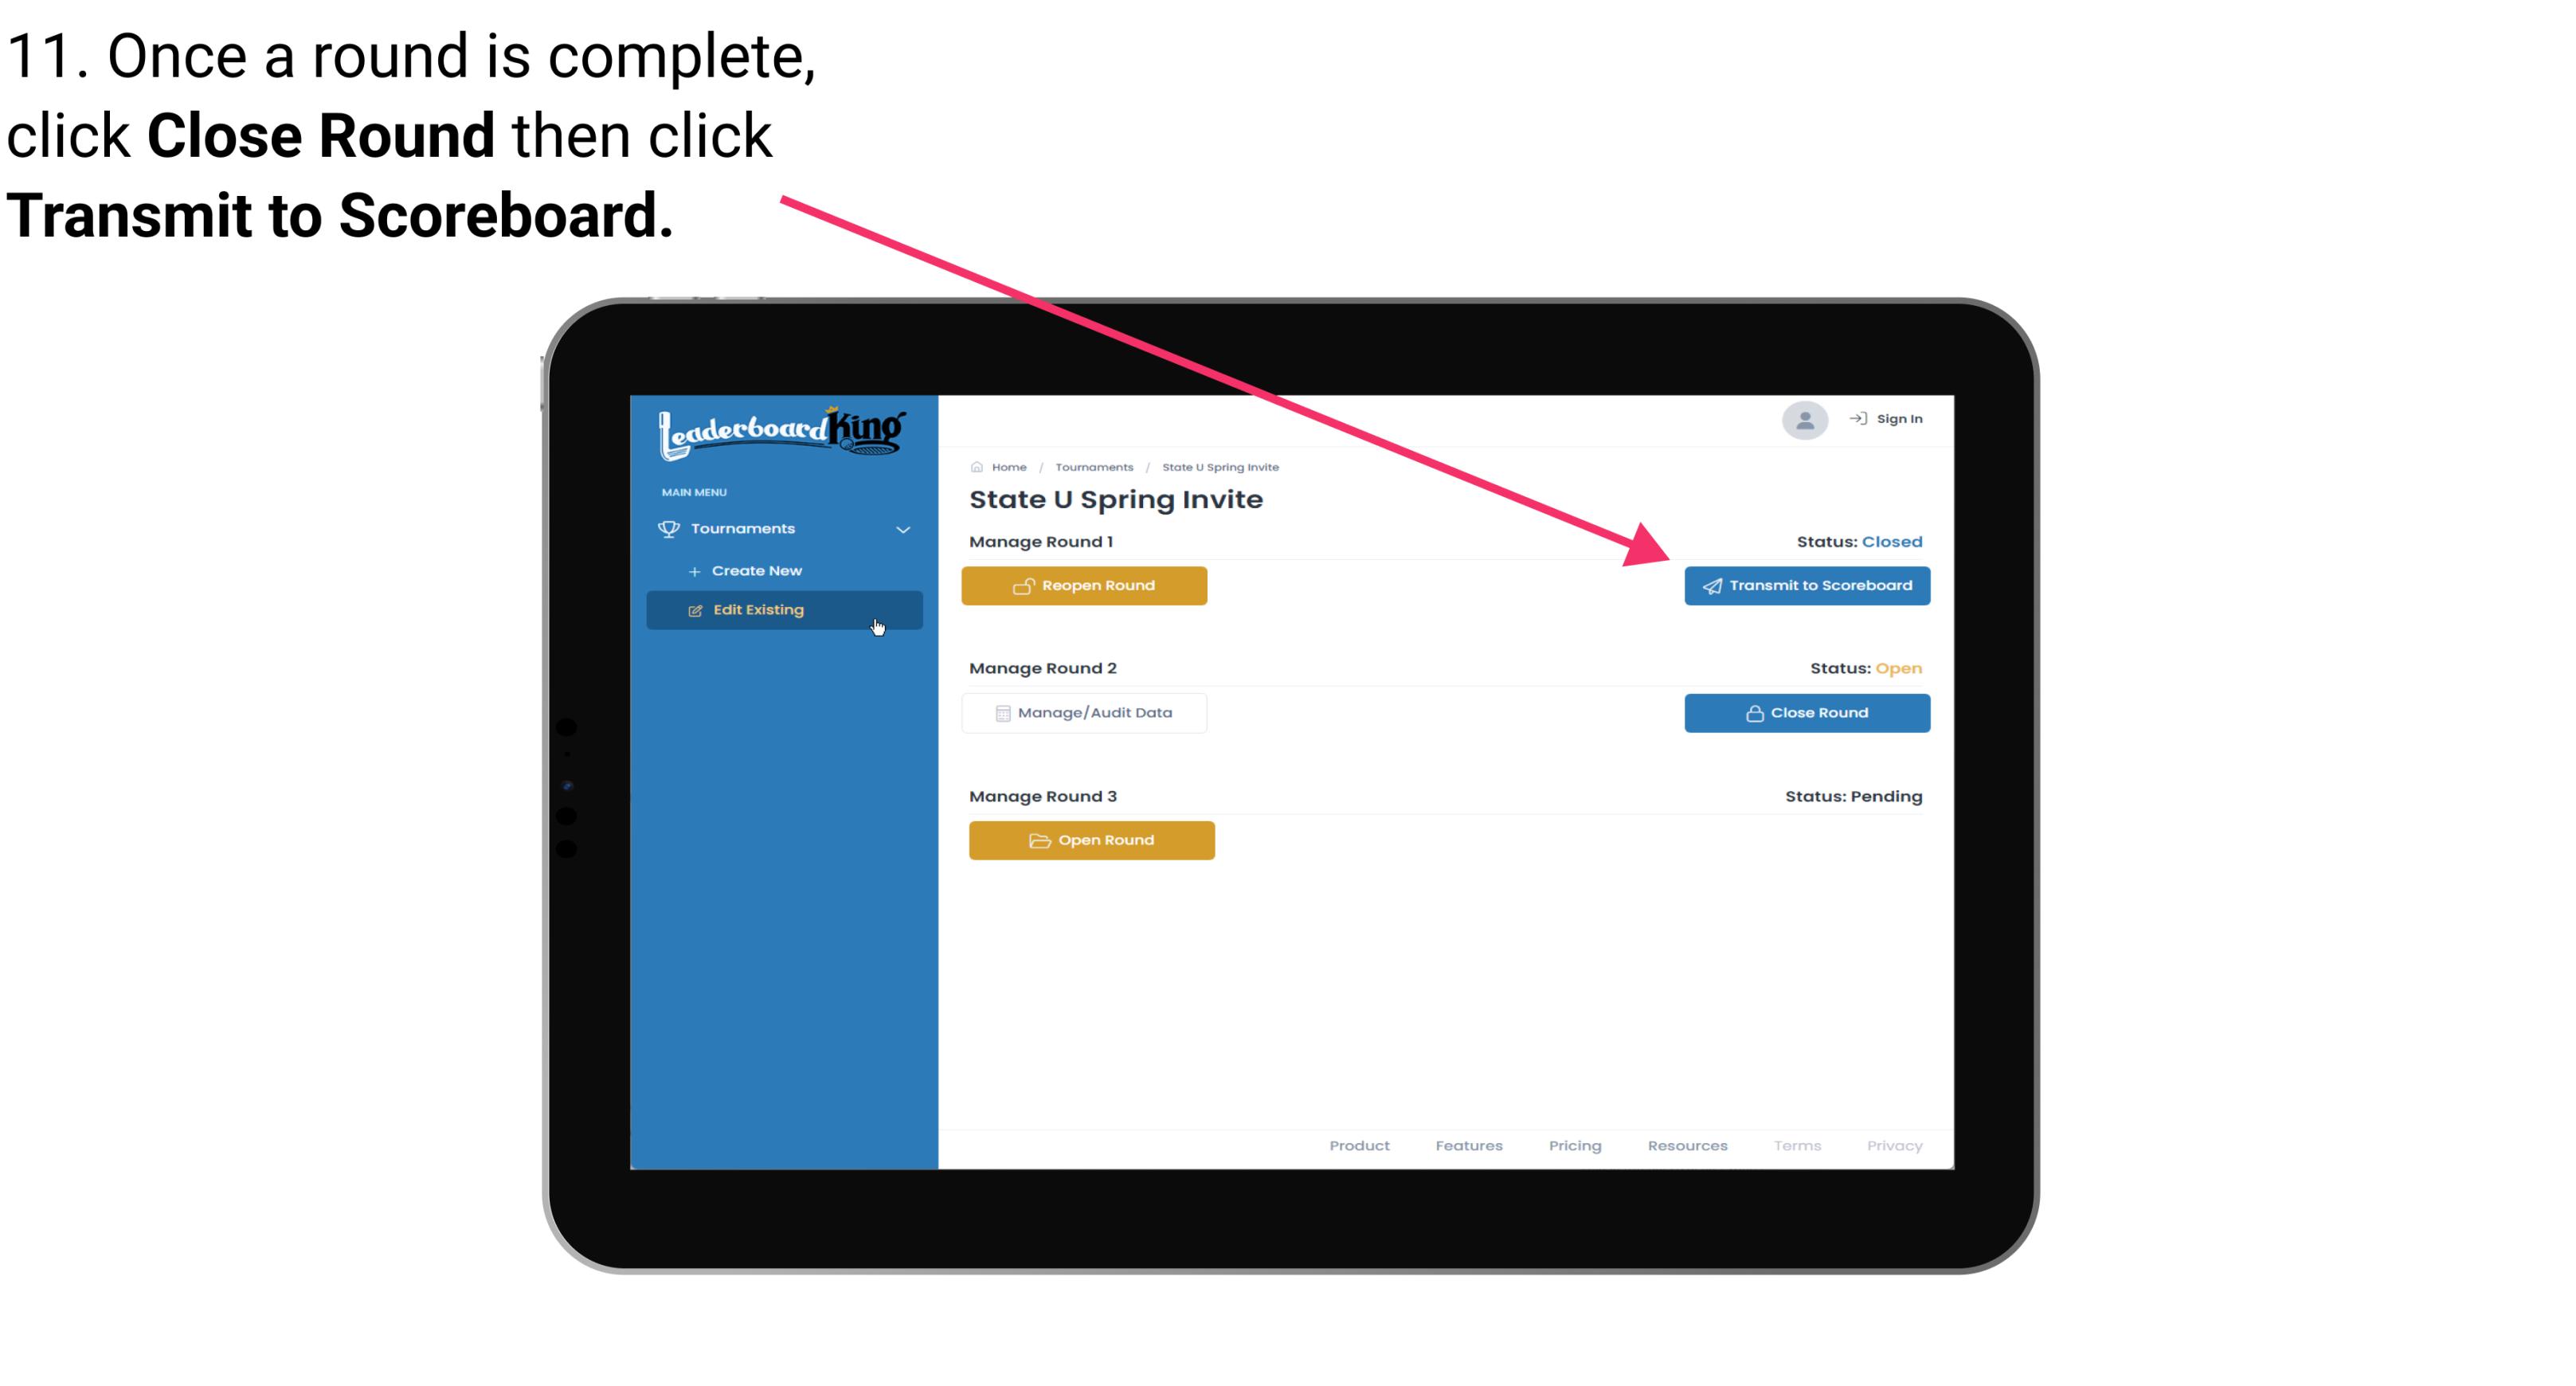This screenshot has height=1386, width=2576.
Task: Click the Reopen Round button
Action: pyautogui.click(x=1086, y=584)
